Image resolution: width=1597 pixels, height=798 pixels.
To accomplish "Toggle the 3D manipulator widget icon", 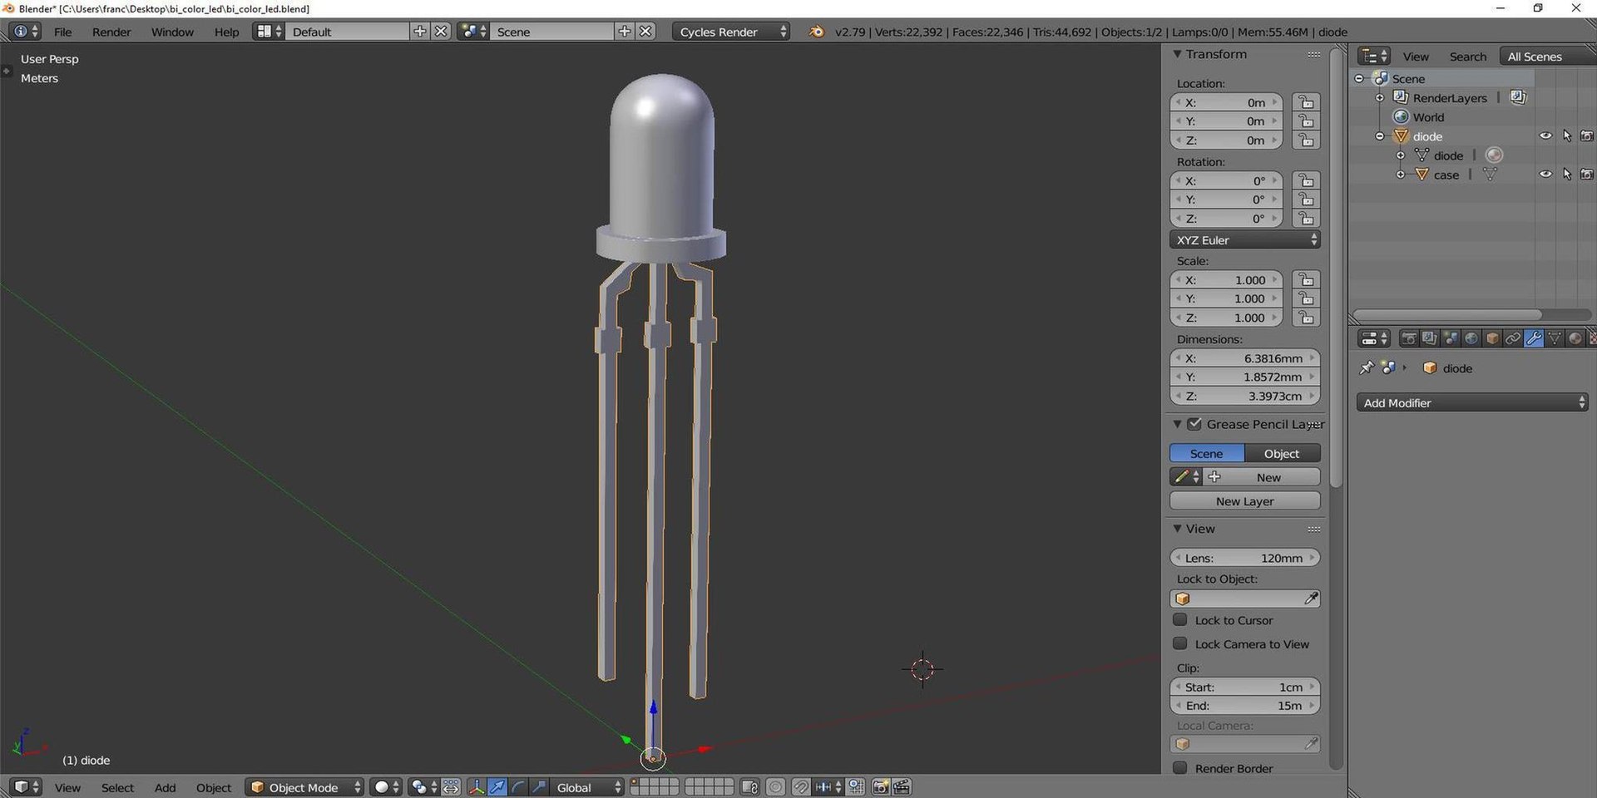I will (476, 787).
